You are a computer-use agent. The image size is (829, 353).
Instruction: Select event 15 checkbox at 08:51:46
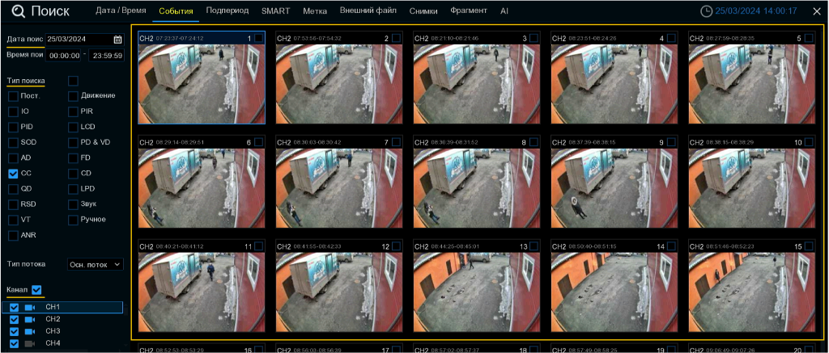[x=809, y=246]
